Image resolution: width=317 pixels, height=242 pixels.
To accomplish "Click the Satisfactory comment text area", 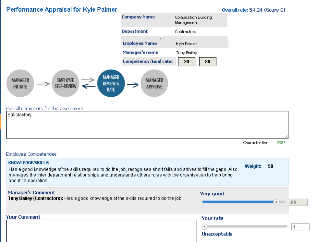I will tap(148, 124).
